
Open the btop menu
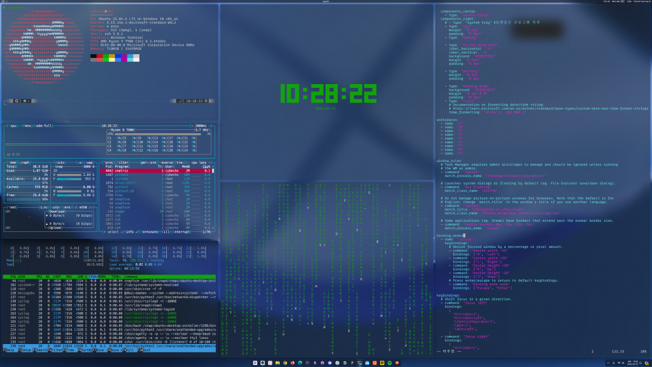28,126
